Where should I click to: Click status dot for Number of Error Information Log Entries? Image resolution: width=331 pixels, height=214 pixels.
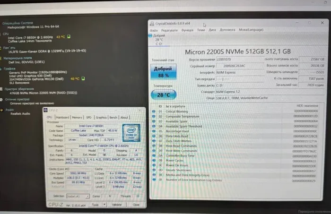(x=154, y=180)
